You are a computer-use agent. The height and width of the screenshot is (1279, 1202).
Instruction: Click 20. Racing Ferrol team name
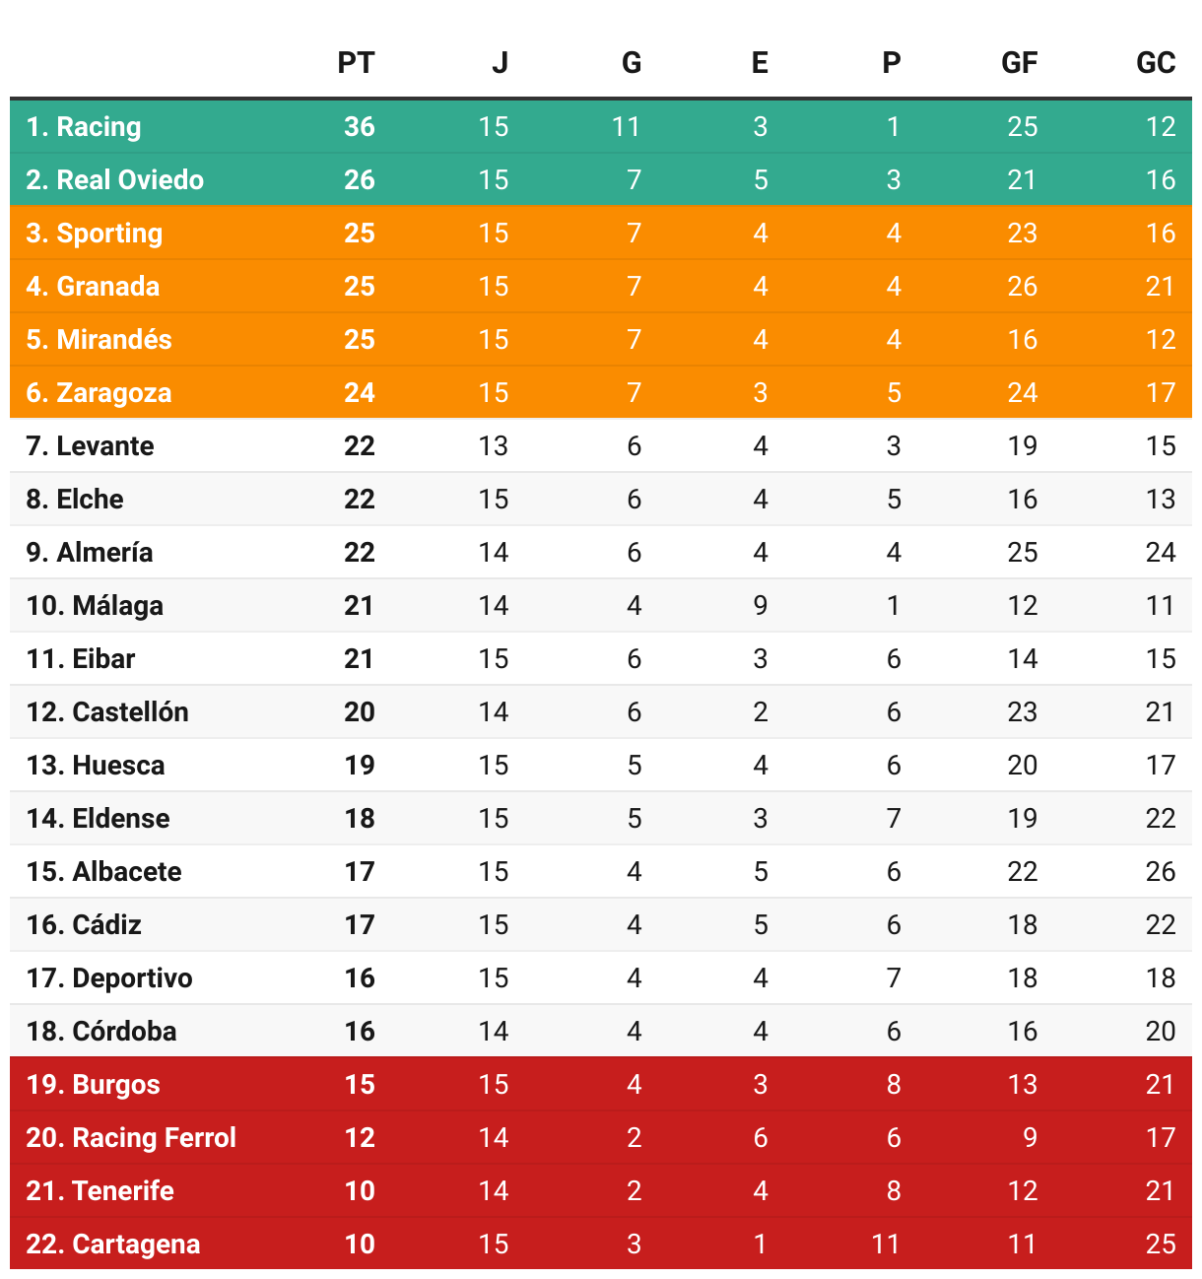pyautogui.click(x=131, y=1138)
